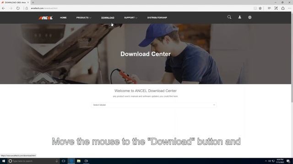This screenshot has width=293, height=164.
Task: Reload the page with refresh icon
Action: pos(18,8)
